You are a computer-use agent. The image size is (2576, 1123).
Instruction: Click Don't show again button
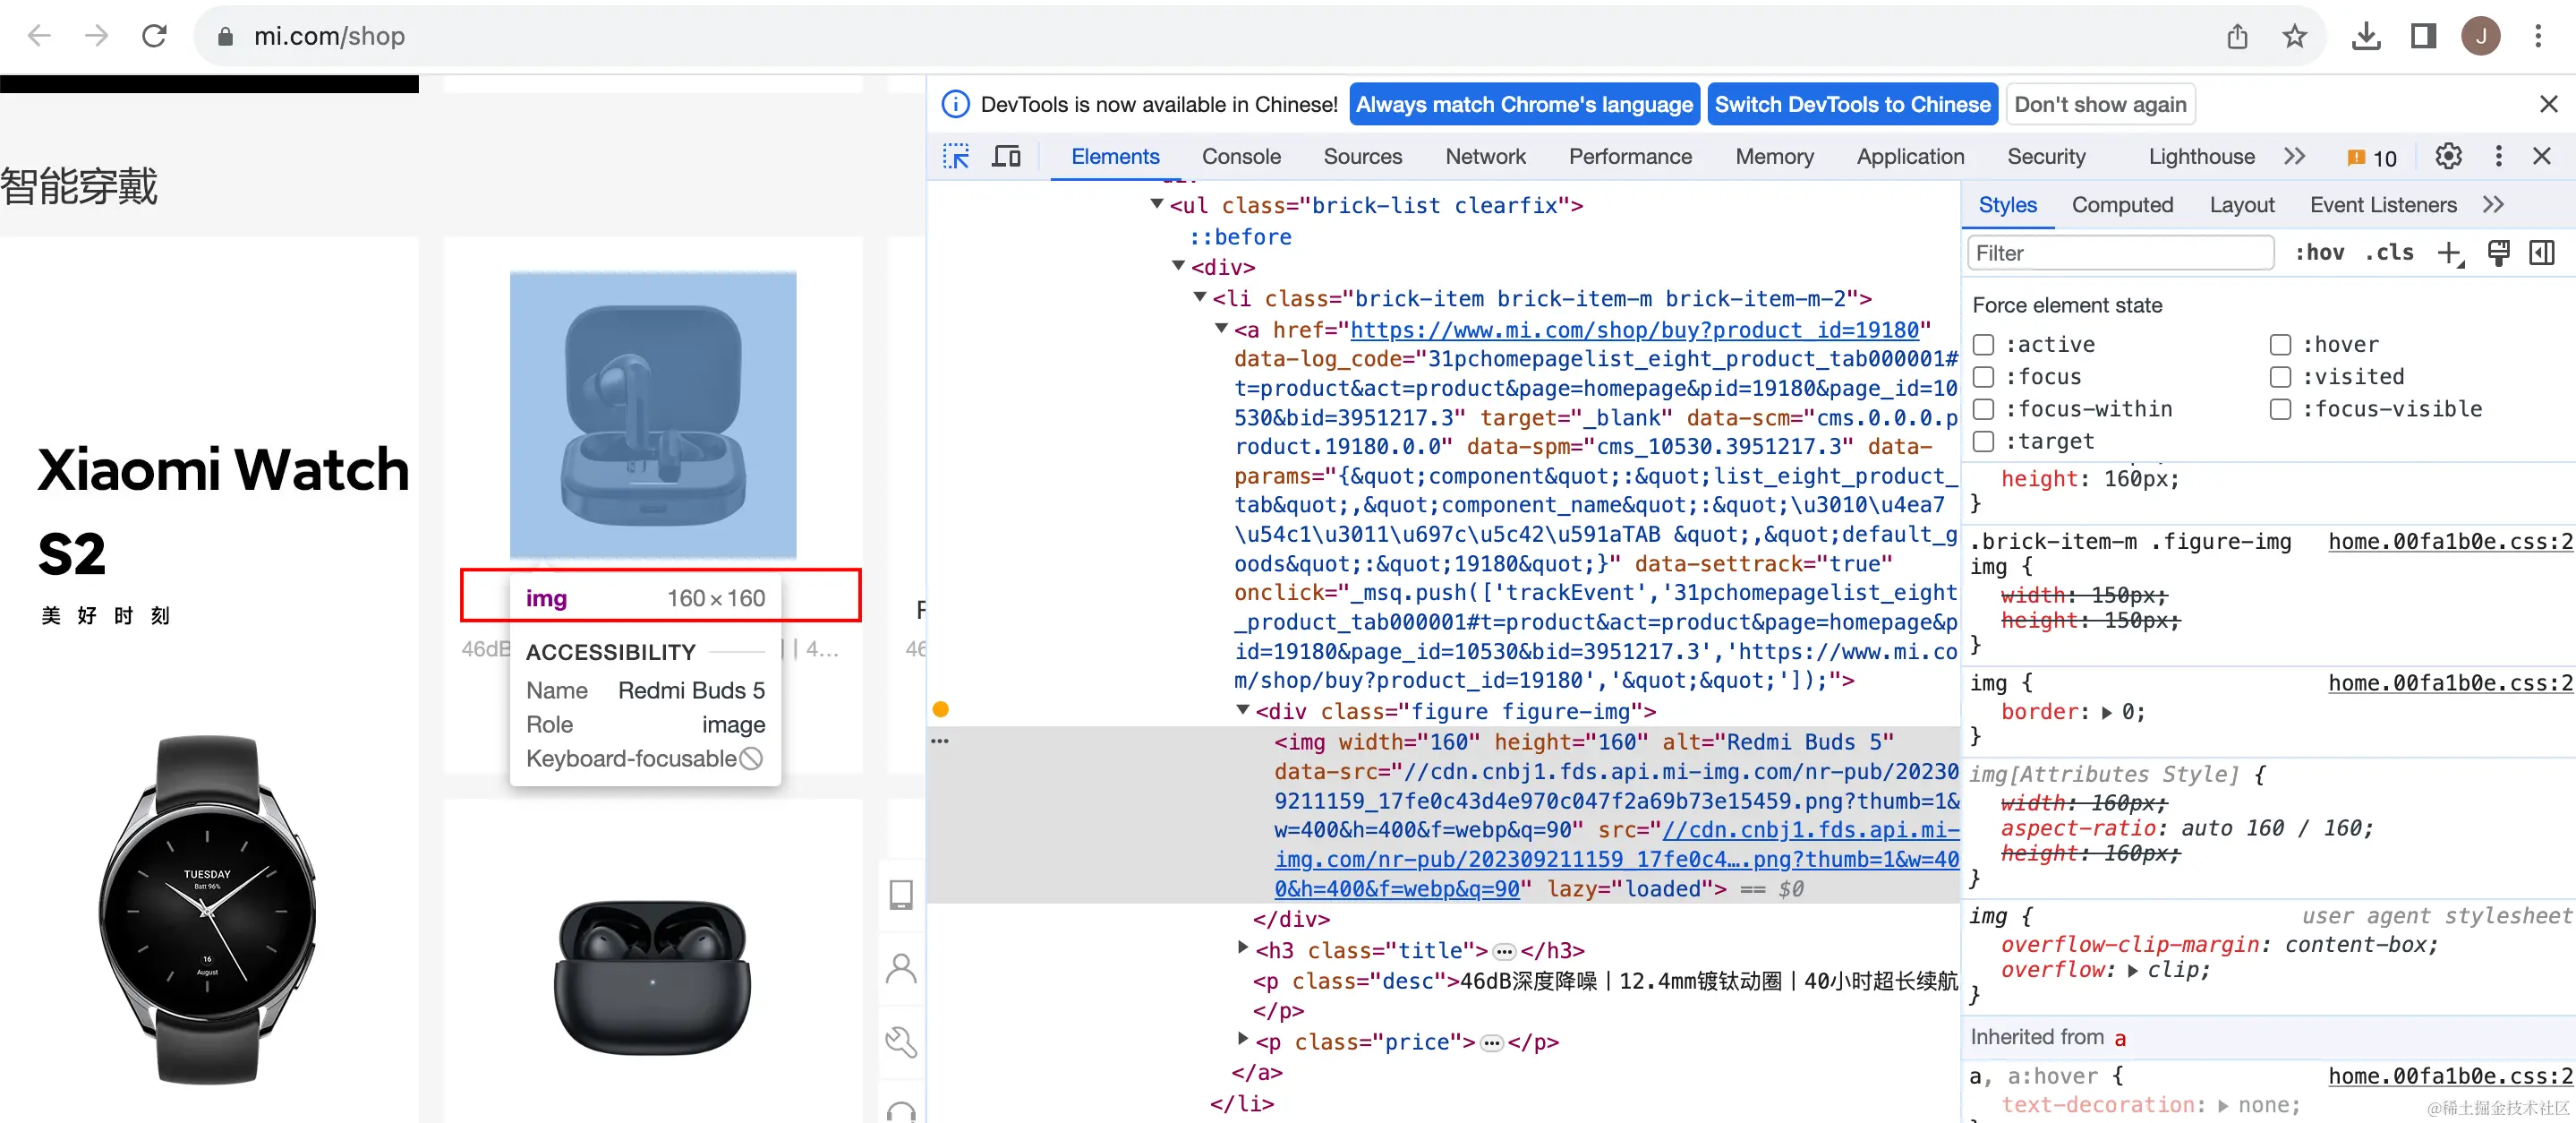[2100, 104]
